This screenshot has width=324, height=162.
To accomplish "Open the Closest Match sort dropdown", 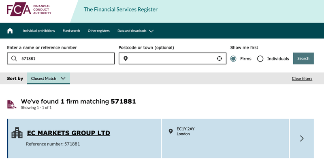I will 48,78.
